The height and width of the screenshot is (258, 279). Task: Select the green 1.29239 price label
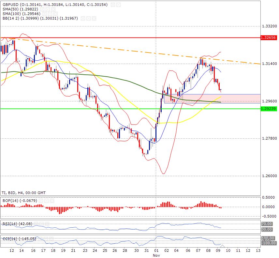[x=269, y=109]
